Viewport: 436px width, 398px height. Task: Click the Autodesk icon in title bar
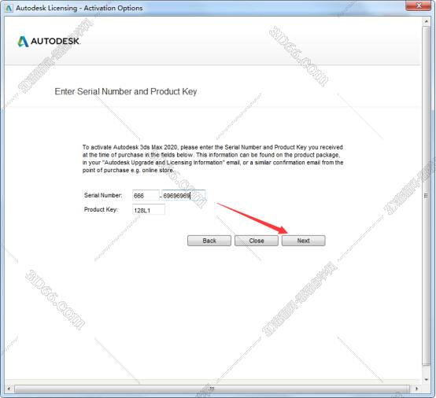9,8
